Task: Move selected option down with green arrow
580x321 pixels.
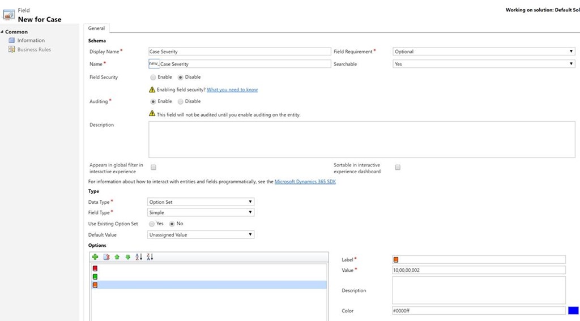Action: [128, 257]
